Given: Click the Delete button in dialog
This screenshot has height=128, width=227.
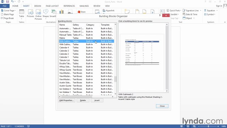Looking at the screenshot, I should pyautogui.click(x=83, y=100).
